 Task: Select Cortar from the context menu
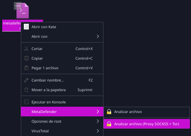pos(62,49)
